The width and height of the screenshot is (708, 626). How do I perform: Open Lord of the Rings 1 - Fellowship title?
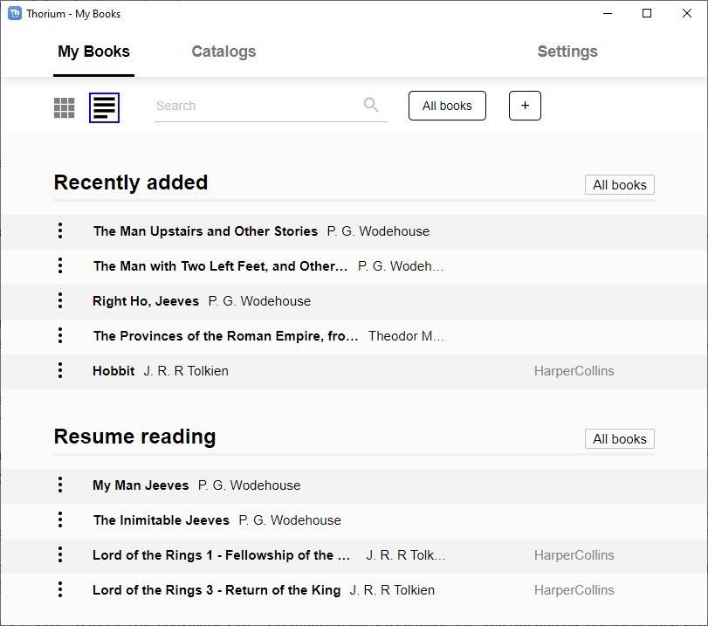[x=221, y=555]
